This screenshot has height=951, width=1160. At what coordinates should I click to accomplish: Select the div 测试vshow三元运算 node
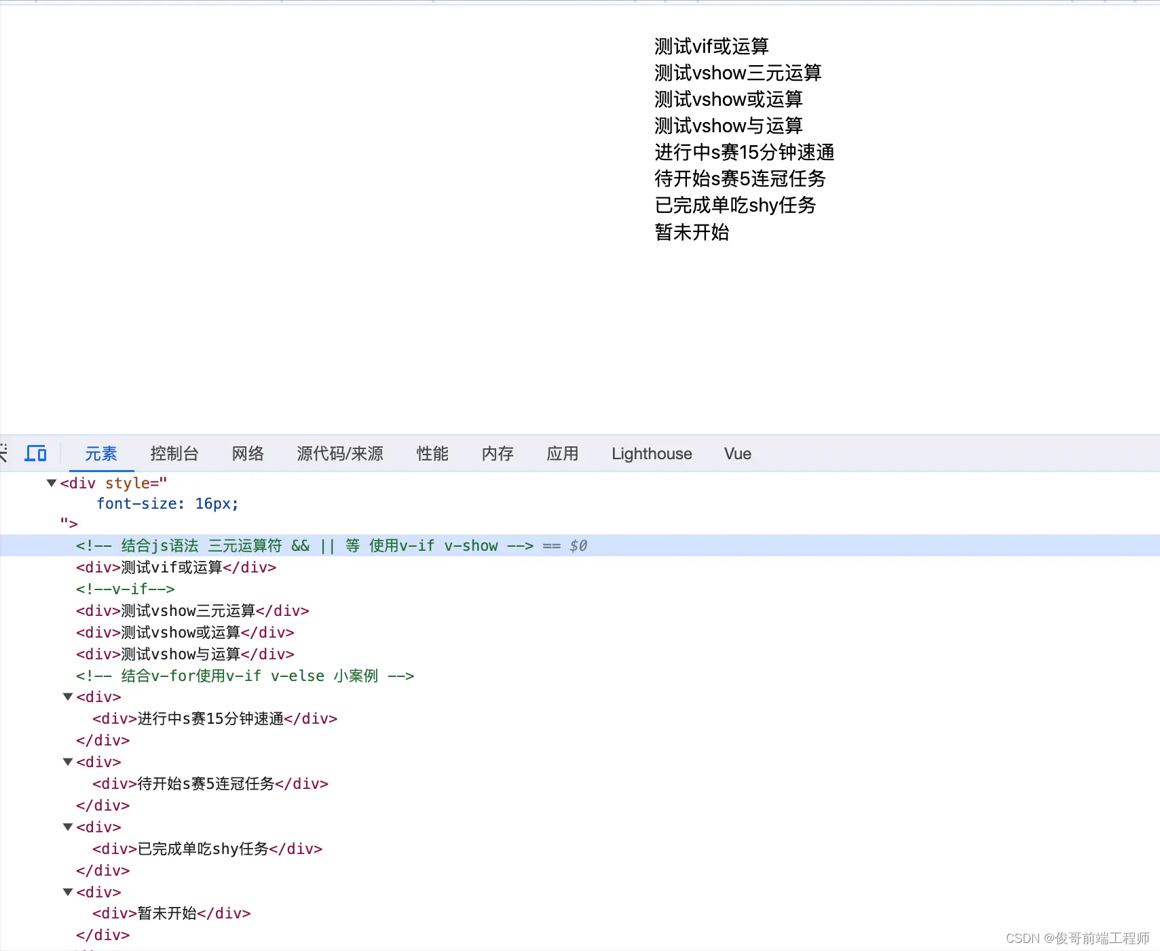pyautogui.click(x=192, y=610)
